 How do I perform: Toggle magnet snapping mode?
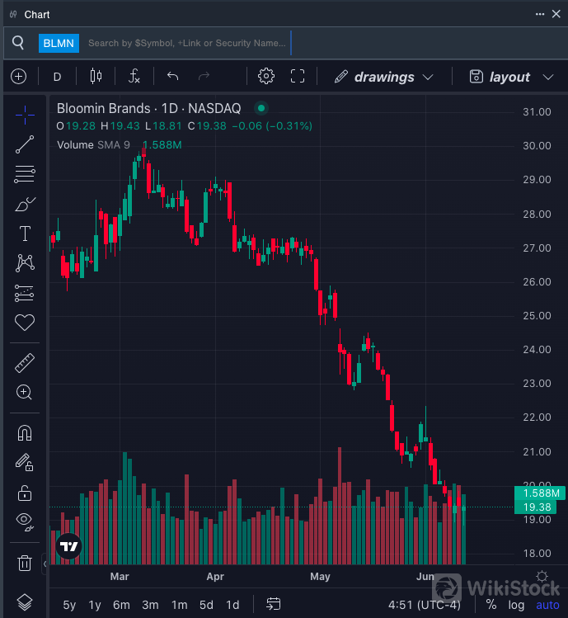pos(25,433)
